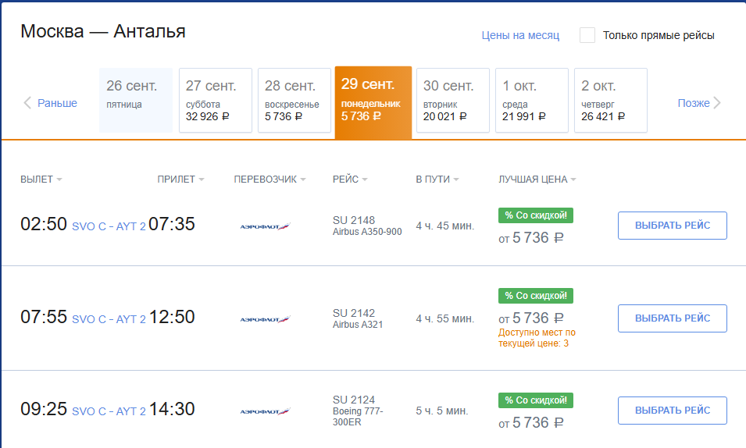Open the Цены на месяц link

[520, 35]
